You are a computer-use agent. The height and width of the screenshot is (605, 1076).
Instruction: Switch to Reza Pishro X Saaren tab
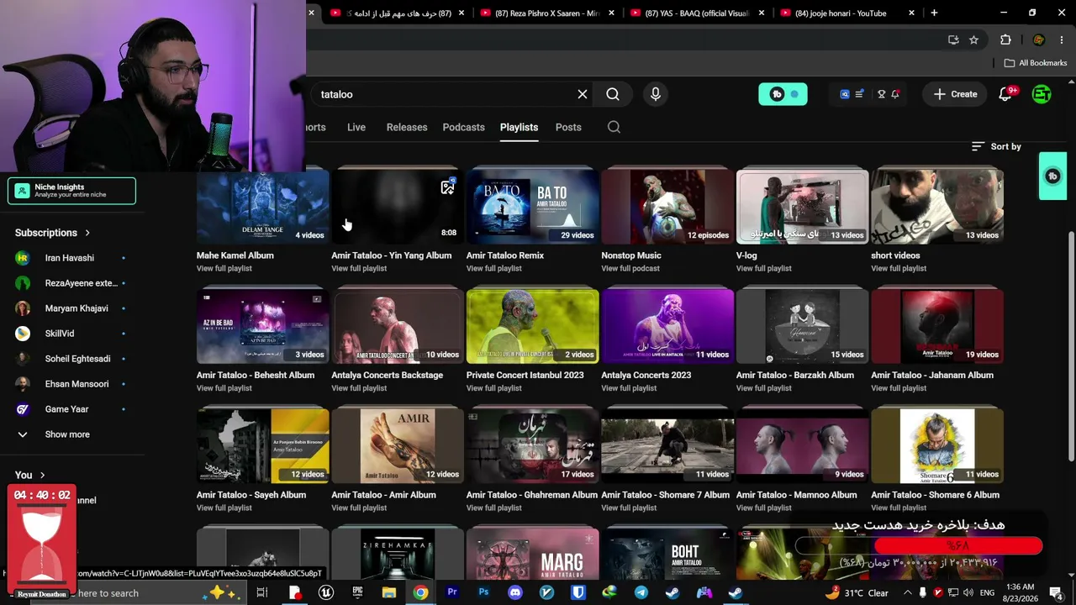coord(546,13)
